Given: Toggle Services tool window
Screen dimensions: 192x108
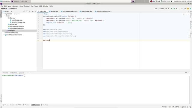Looking at the screenshot, I should click(44, 105).
